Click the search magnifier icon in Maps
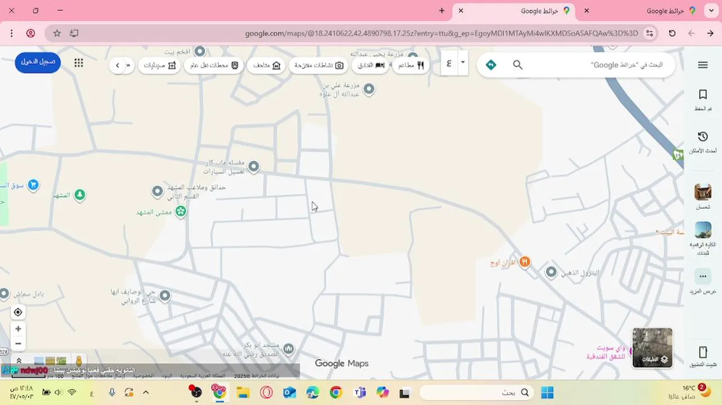The height and width of the screenshot is (405, 722). 518,65
